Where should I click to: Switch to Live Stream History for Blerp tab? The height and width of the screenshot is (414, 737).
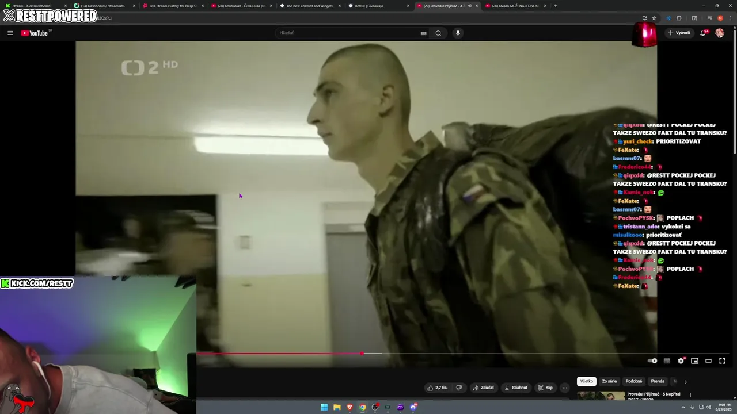pos(173,6)
